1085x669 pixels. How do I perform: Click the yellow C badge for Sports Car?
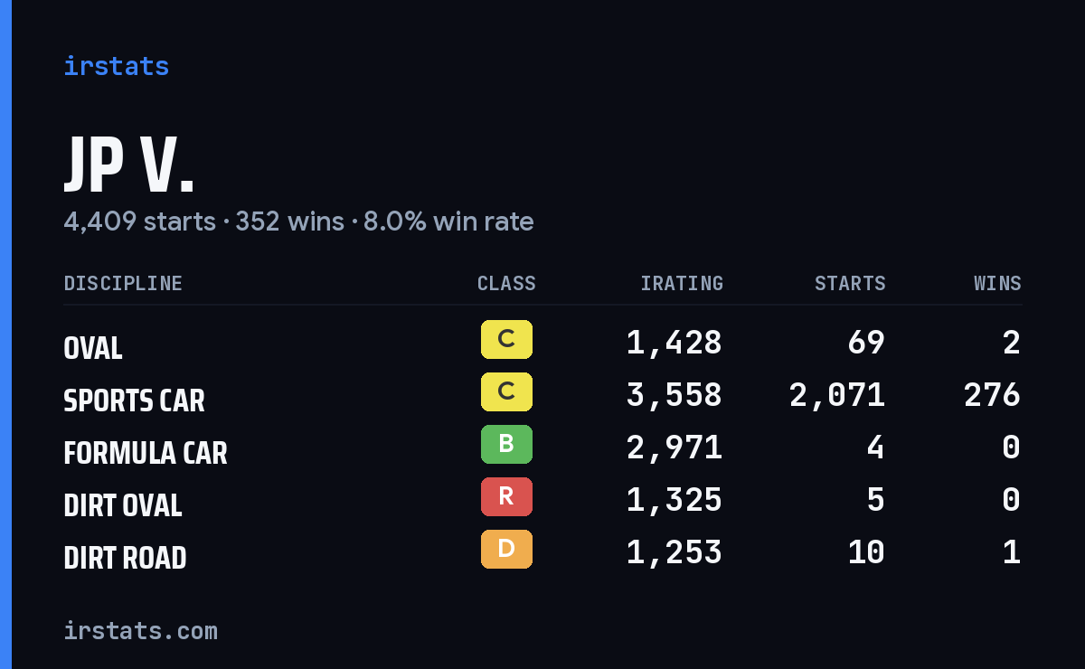506,392
